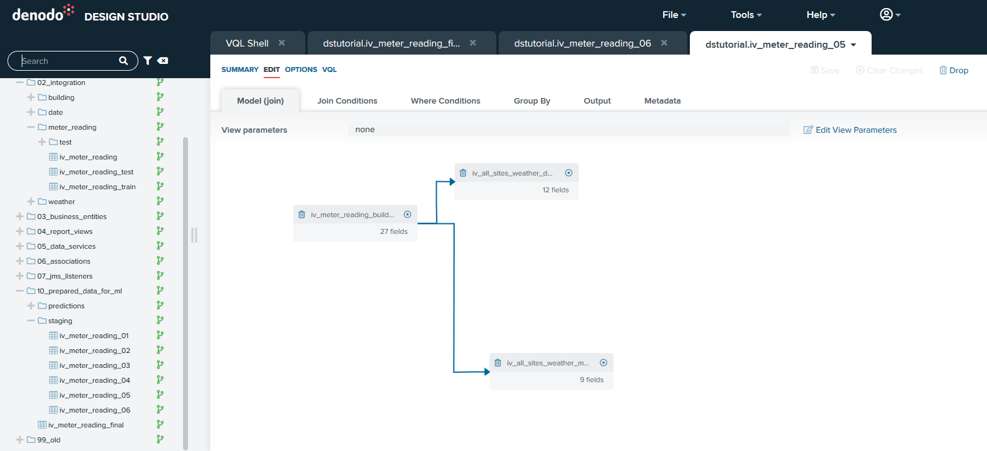Click the Drop trash button
Screen dimensions: 987x451
tap(954, 70)
